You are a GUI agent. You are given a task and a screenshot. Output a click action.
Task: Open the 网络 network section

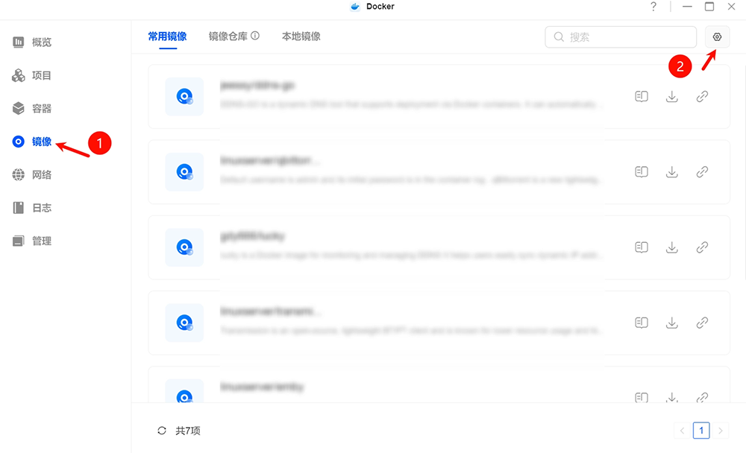(x=32, y=175)
